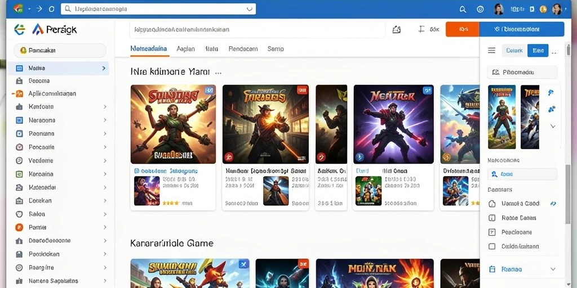Click the browser back arrow
The height and width of the screenshot is (288, 577).
click(x=29, y=9)
